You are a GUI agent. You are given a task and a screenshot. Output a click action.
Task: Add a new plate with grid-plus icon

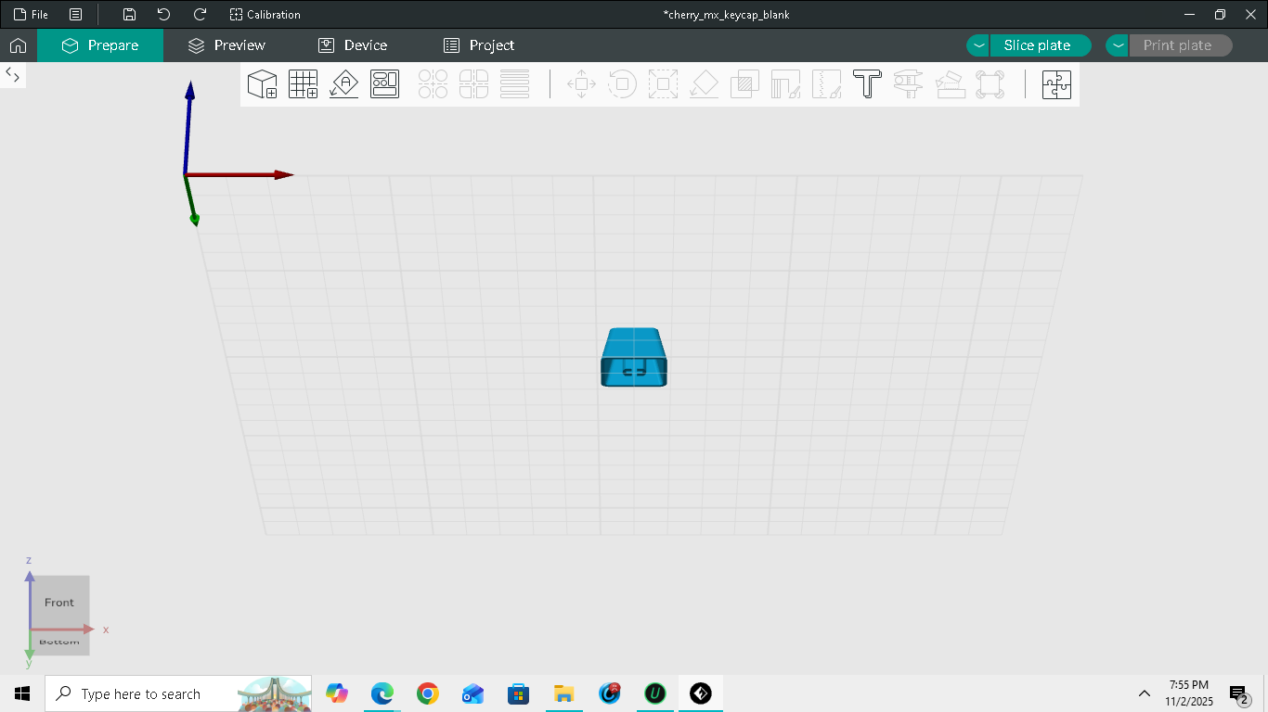click(304, 84)
